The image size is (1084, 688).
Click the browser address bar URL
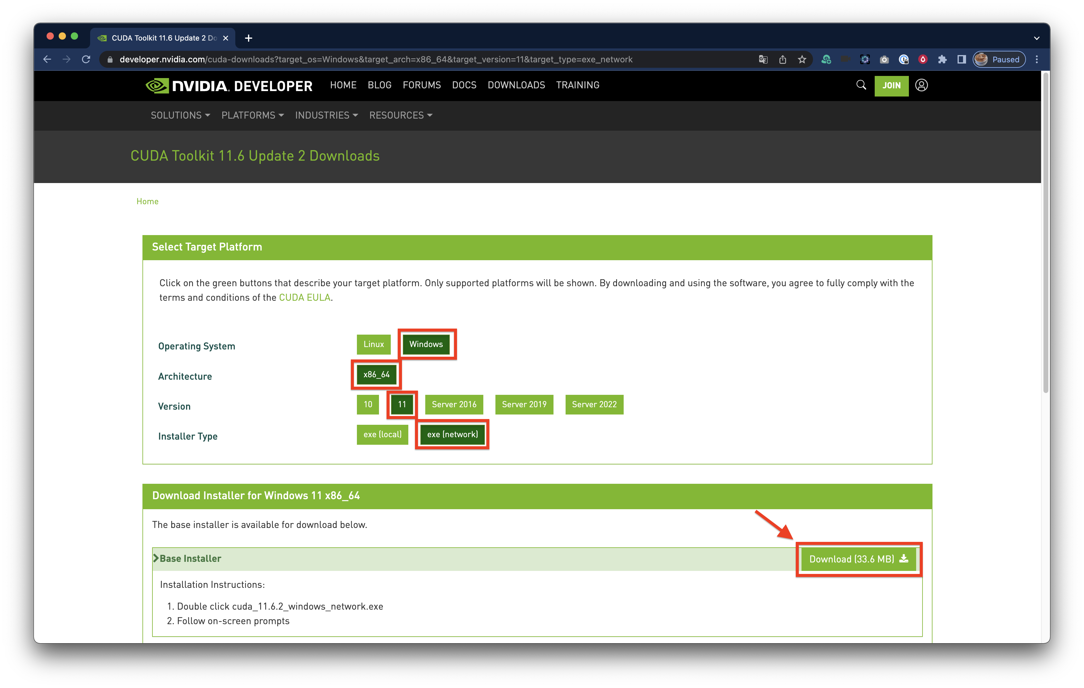[375, 59]
